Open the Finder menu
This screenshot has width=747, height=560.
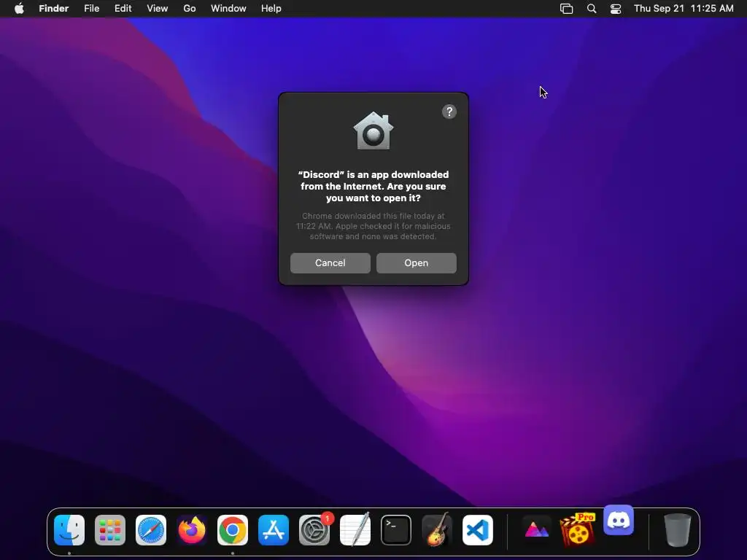click(54, 8)
